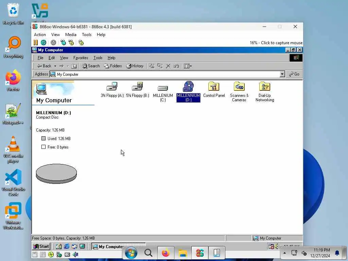Open My Computer Edit menu
The image size is (348, 261).
(52, 58)
